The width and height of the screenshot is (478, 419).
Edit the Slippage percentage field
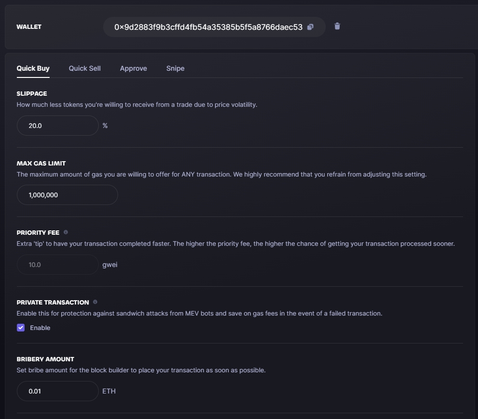[x=58, y=126]
